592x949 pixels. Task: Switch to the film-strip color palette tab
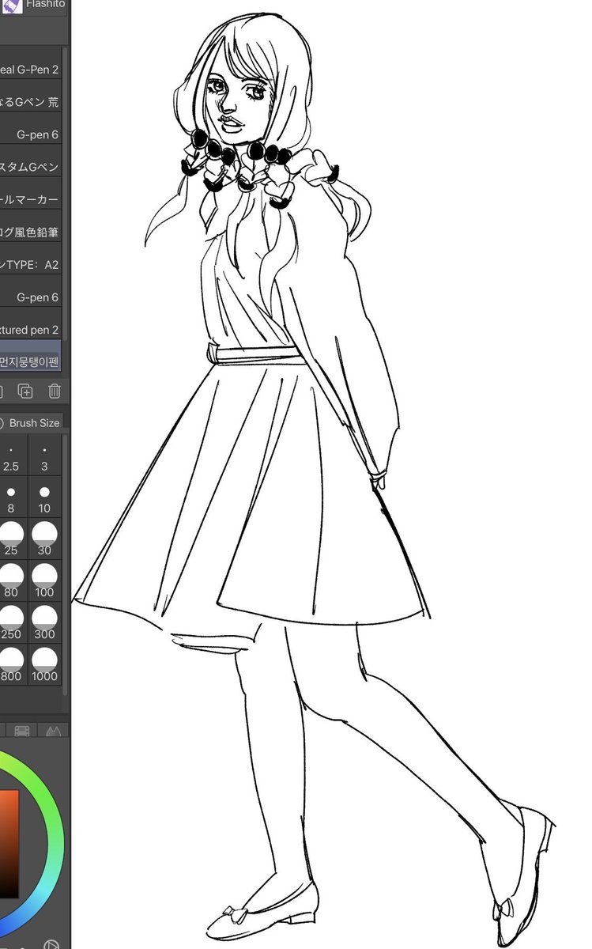(22, 732)
